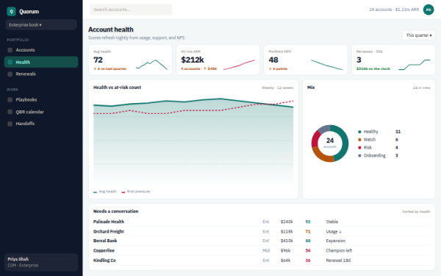
Task: Click the '$314k on the clock' text
Action: [373, 68]
